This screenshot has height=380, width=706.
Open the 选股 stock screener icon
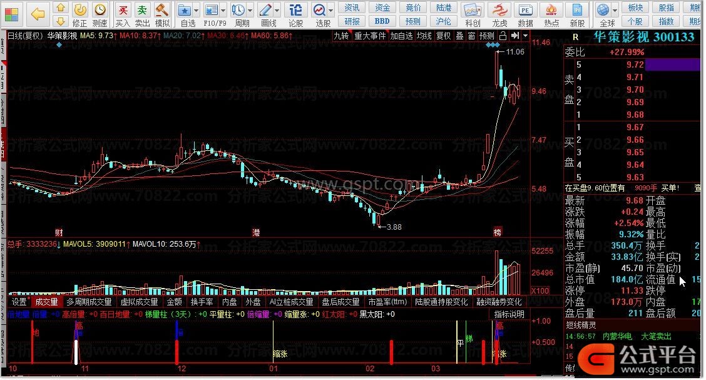coord(319,10)
